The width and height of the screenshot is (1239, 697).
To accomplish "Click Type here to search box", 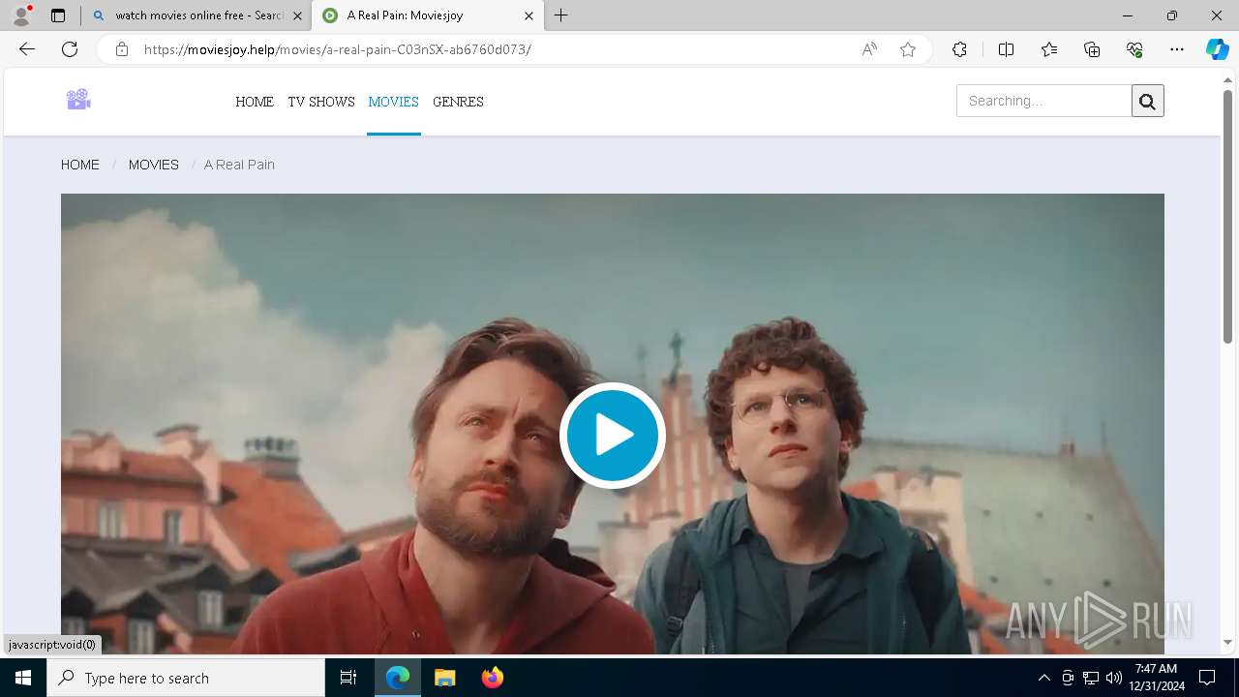I will (x=186, y=678).
